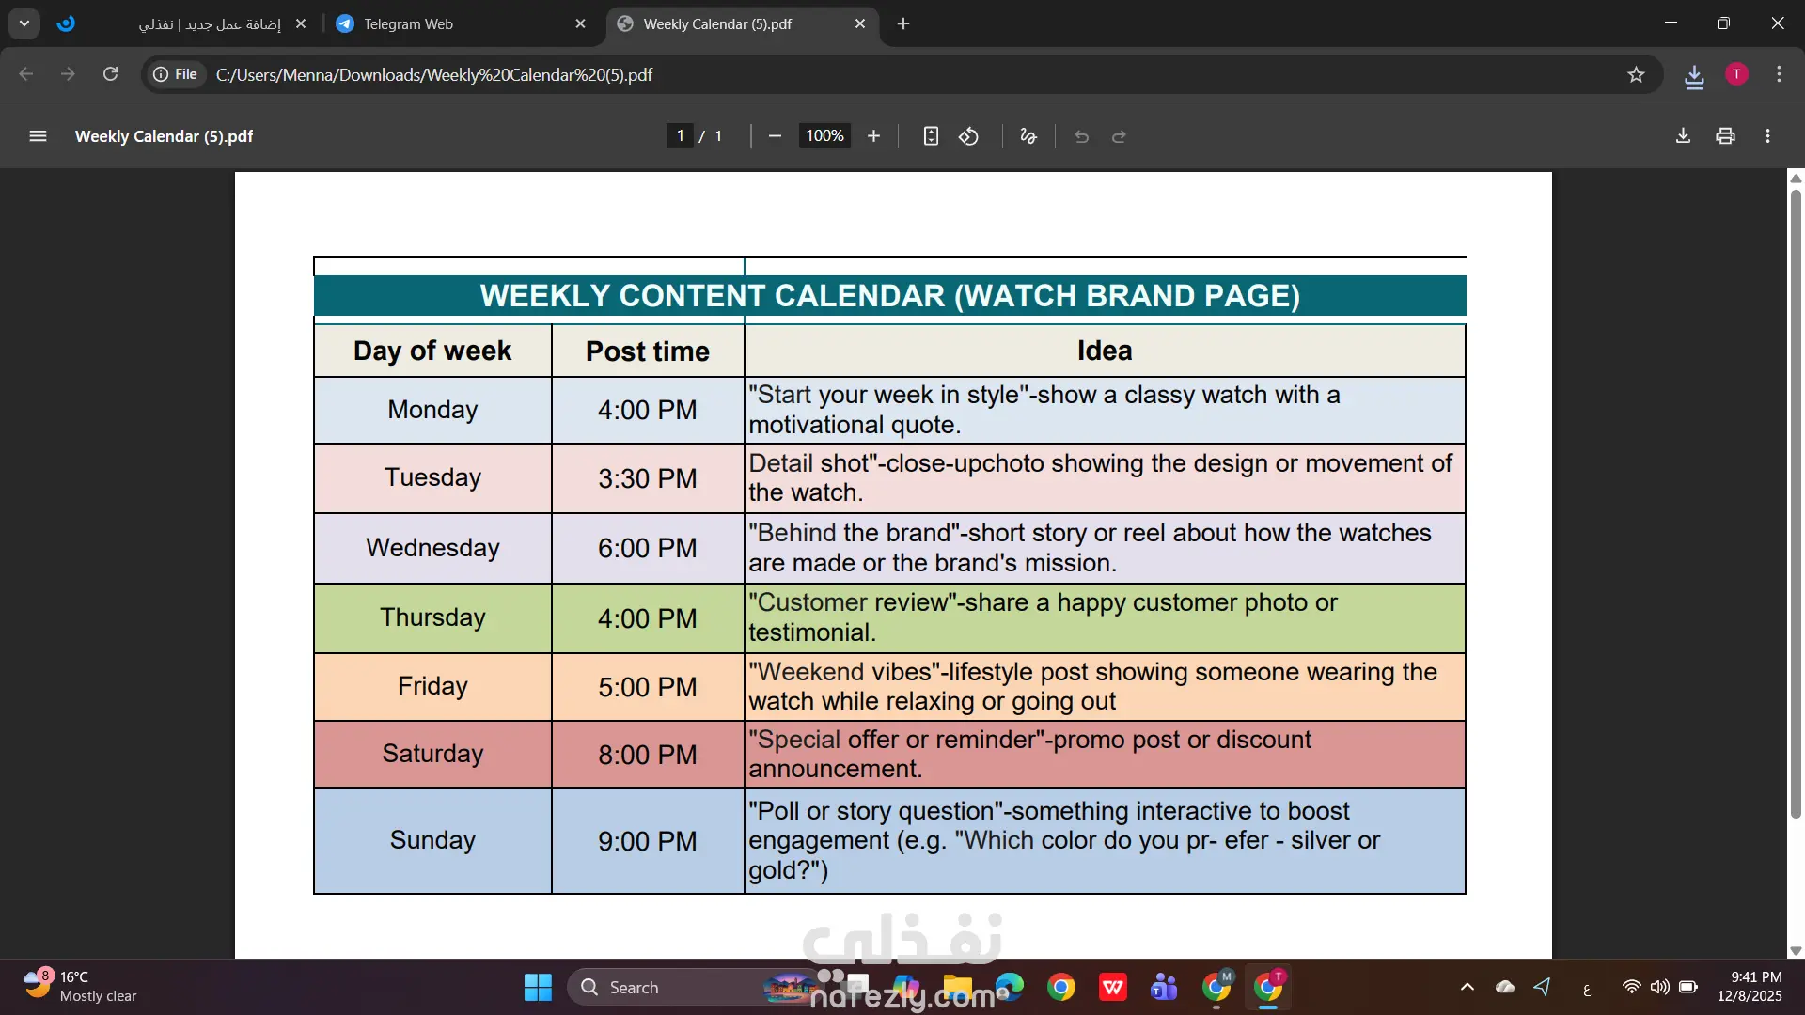Open the Windows Start menu

coord(538,987)
